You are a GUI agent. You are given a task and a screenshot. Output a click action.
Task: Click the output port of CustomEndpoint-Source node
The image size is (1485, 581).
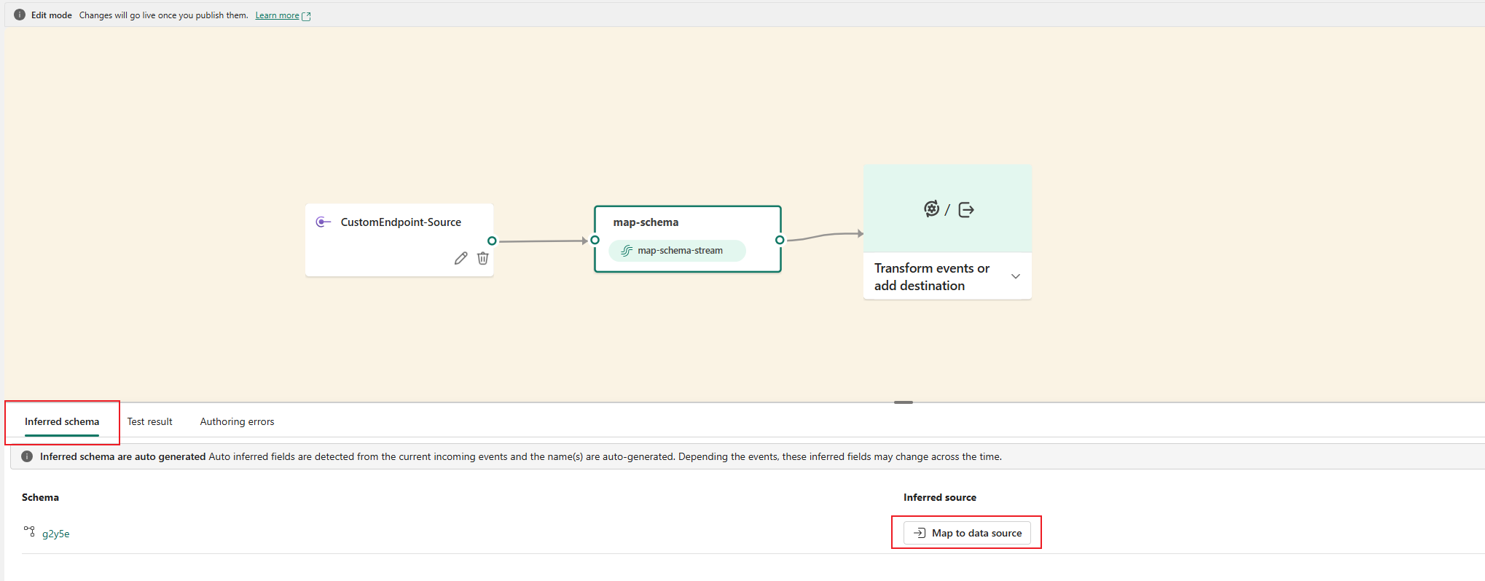pos(492,241)
